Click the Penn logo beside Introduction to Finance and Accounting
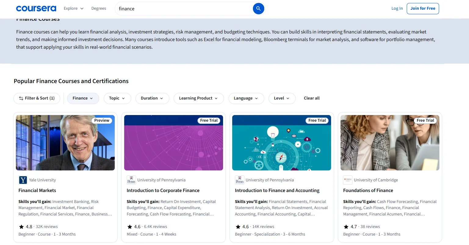 (240, 180)
